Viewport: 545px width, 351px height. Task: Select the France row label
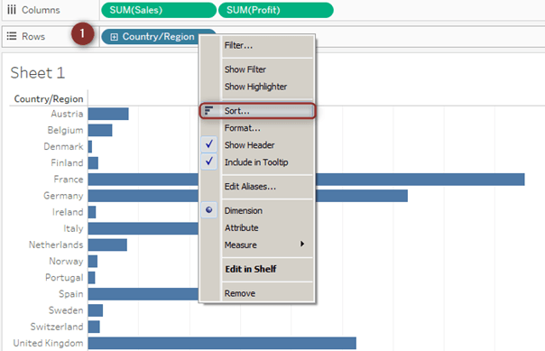[69, 180]
